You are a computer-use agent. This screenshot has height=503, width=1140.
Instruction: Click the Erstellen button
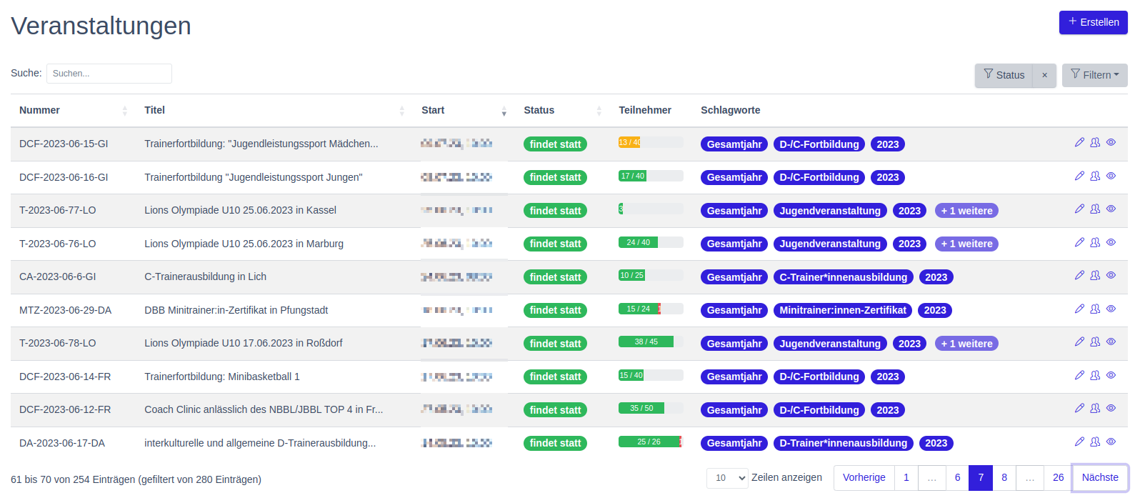(1093, 22)
